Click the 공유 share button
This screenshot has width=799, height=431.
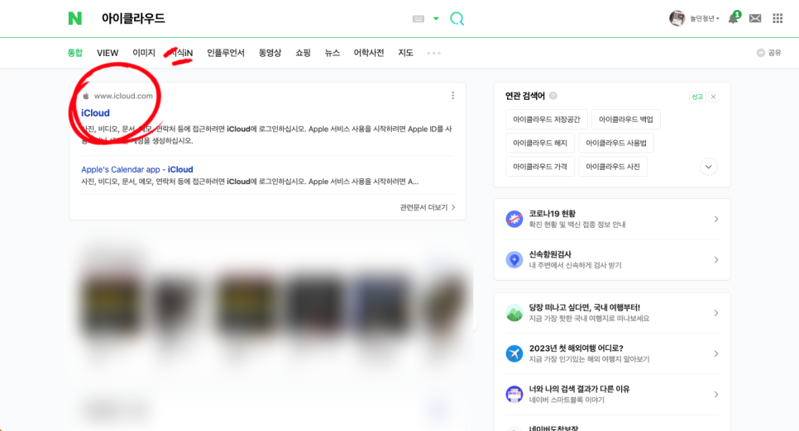point(769,53)
